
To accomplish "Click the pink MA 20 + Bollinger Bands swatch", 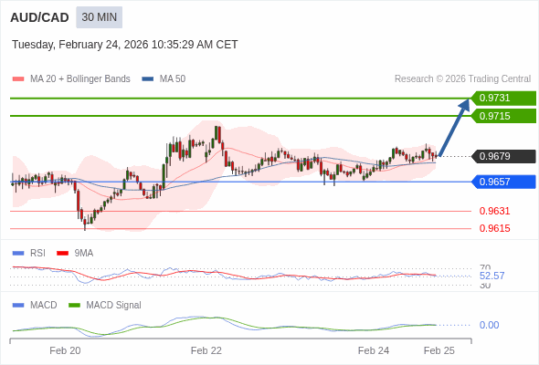I will pyautogui.click(x=18, y=79).
